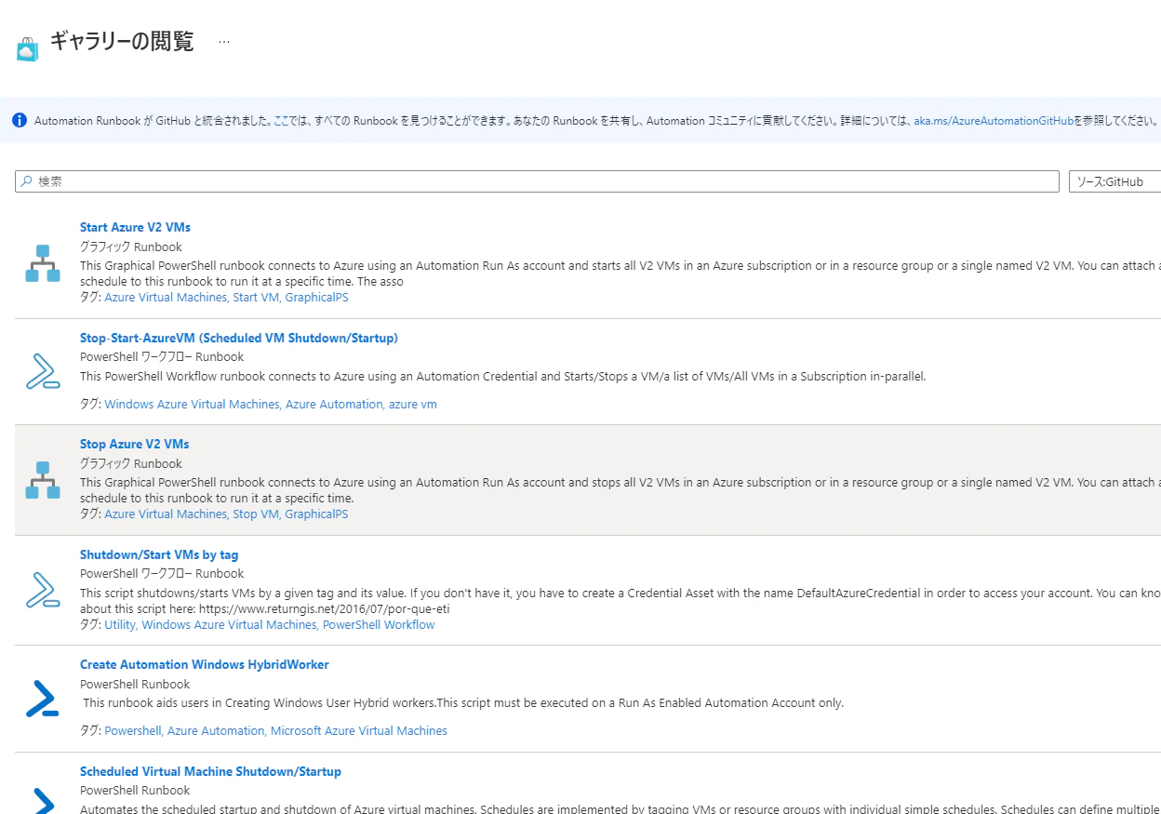This screenshot has width=1161, height=814.
Task: Click 'PowerShell ワークフロー Runbook' under Stop-Start-AzureVM
Action: (162, 356)
